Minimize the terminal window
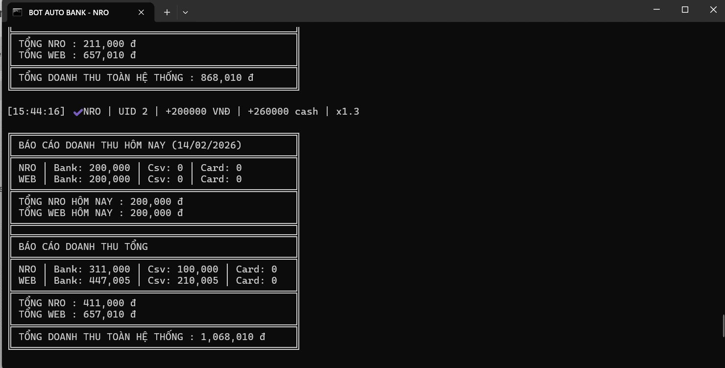Screen dimensions: 725x368 coord(657,10)
